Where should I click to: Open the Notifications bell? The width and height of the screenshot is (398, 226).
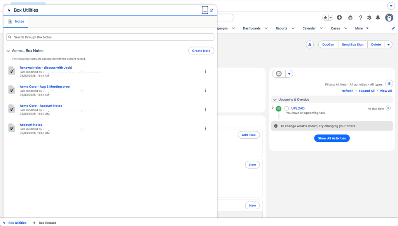click(378, 17)
